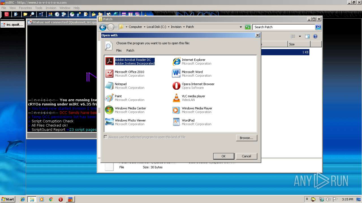Click OK in the Open with dialog
Image resolution: width=362 pixels, height=203 pixels.
223,156
